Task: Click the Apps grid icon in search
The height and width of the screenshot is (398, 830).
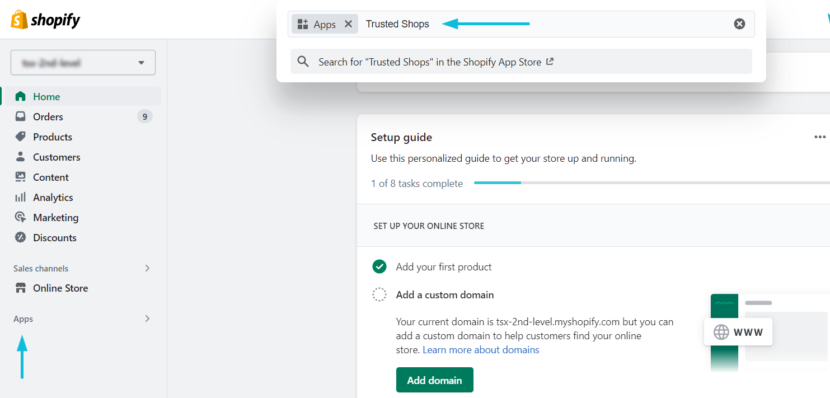Action: pos(303,24)
